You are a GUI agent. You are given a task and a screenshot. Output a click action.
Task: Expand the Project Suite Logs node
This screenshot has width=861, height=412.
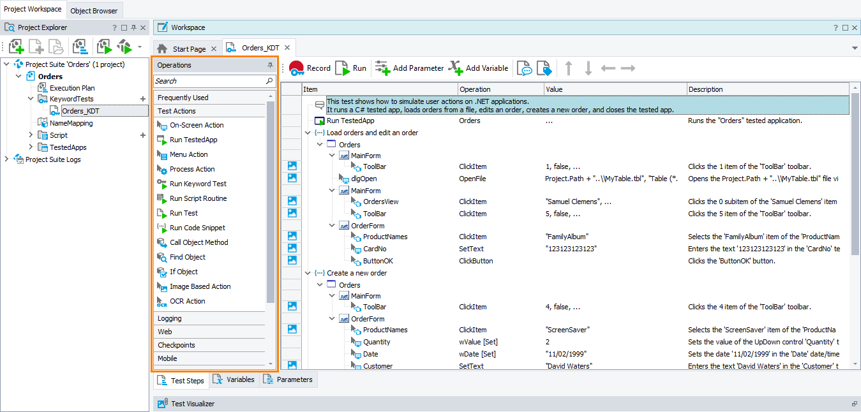click(x=7, y=159)
